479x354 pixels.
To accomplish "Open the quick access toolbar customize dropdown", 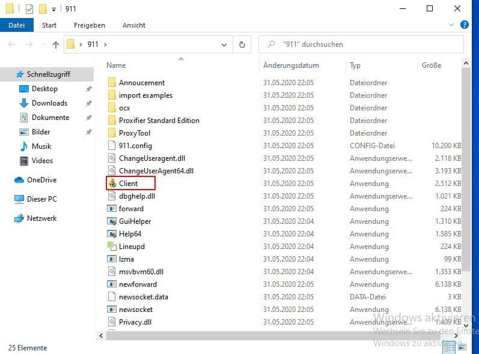I will (x=54, y=10).
